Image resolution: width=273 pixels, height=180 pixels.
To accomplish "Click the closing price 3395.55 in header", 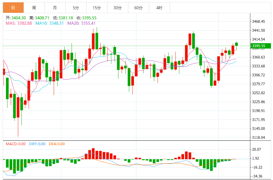I will 89,18.
